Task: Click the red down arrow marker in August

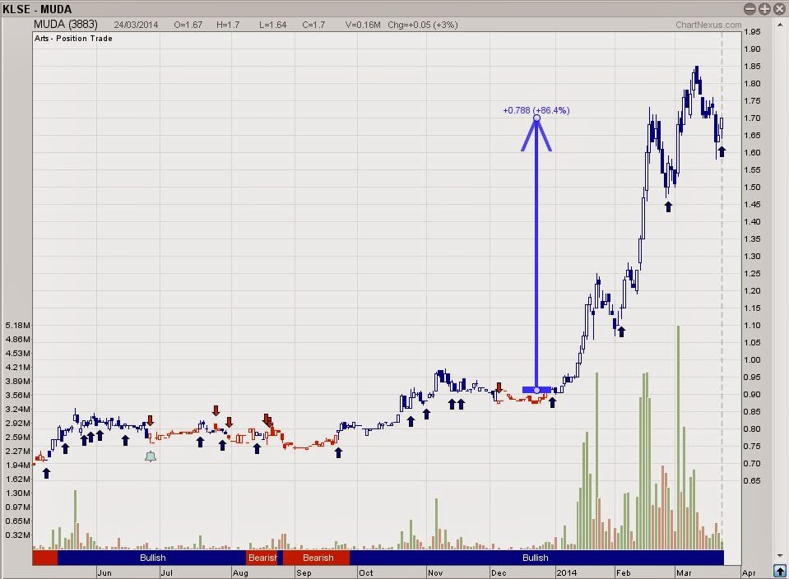Action: click(267, 420)
